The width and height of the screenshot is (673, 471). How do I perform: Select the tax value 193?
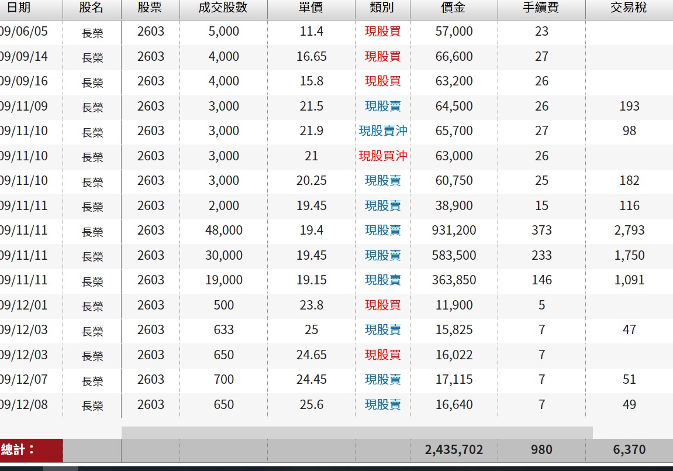pyautogui.click(x=629, y=106)
